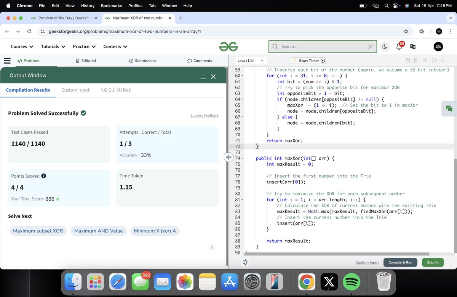Open Spotify from the Dock
This screenshot has width=457, height=297.
tap(352, 282)
